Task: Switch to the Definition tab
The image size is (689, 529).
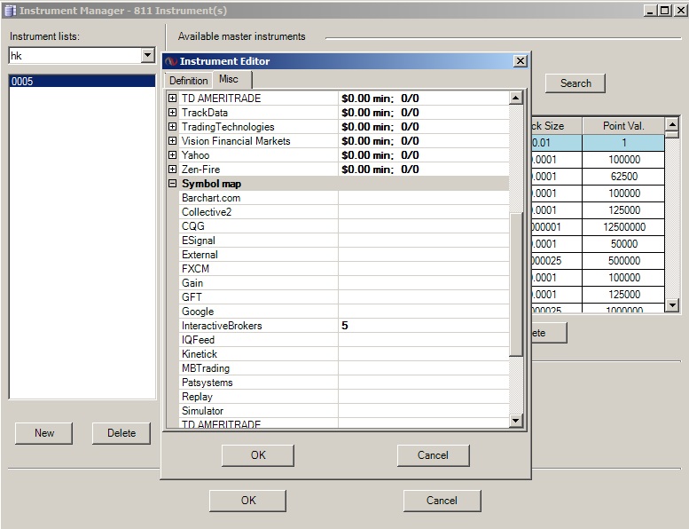Action: [189, 81]
